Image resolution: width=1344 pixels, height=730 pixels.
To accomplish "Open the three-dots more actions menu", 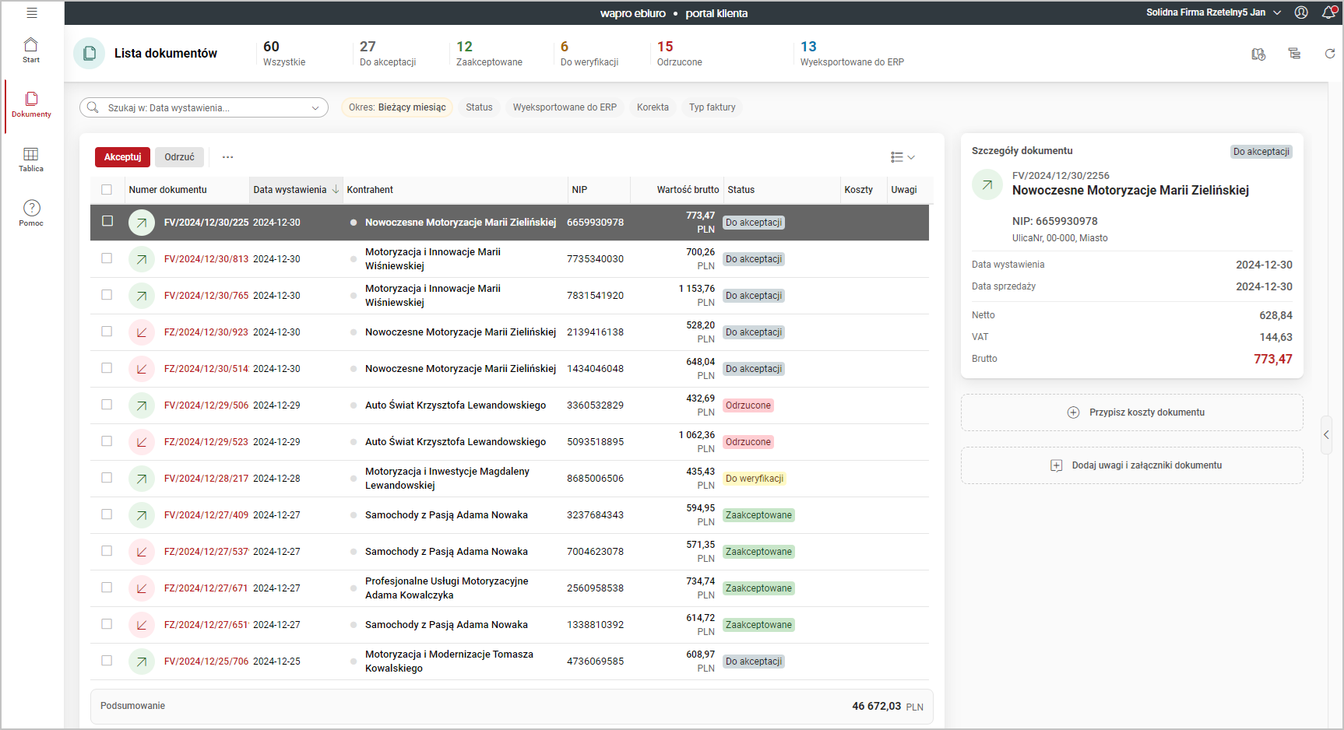I will (x=227, y=157).
